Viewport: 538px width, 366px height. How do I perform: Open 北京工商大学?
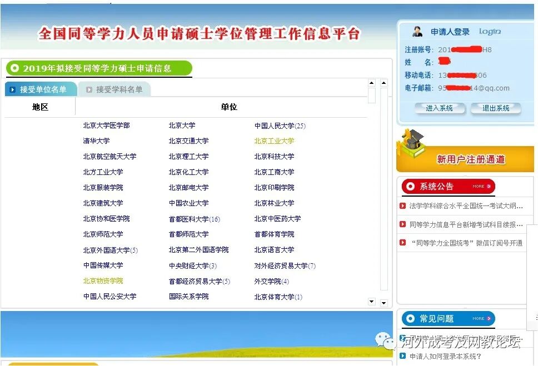coord(274,172)
